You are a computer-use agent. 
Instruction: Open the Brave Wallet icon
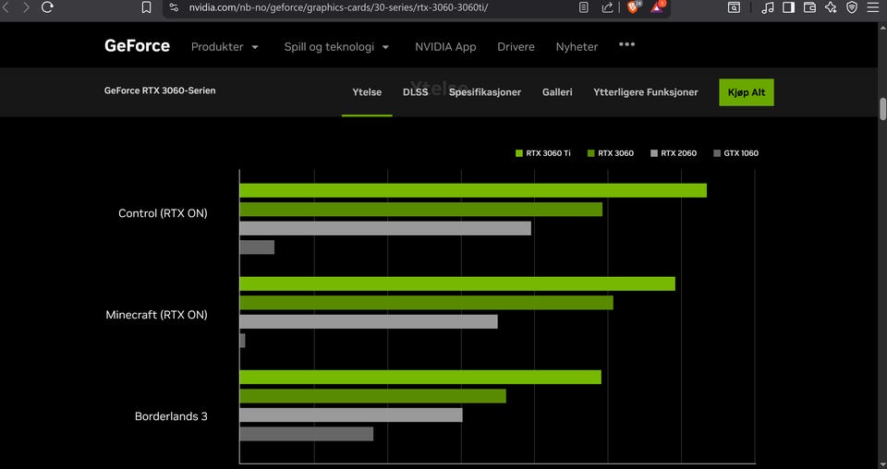(809, 7)
